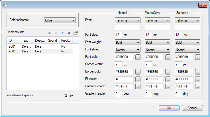Open the MouseOver border color picker button
Image resolution: width=210 pixels, height=117 pixels.
point(168,72)
